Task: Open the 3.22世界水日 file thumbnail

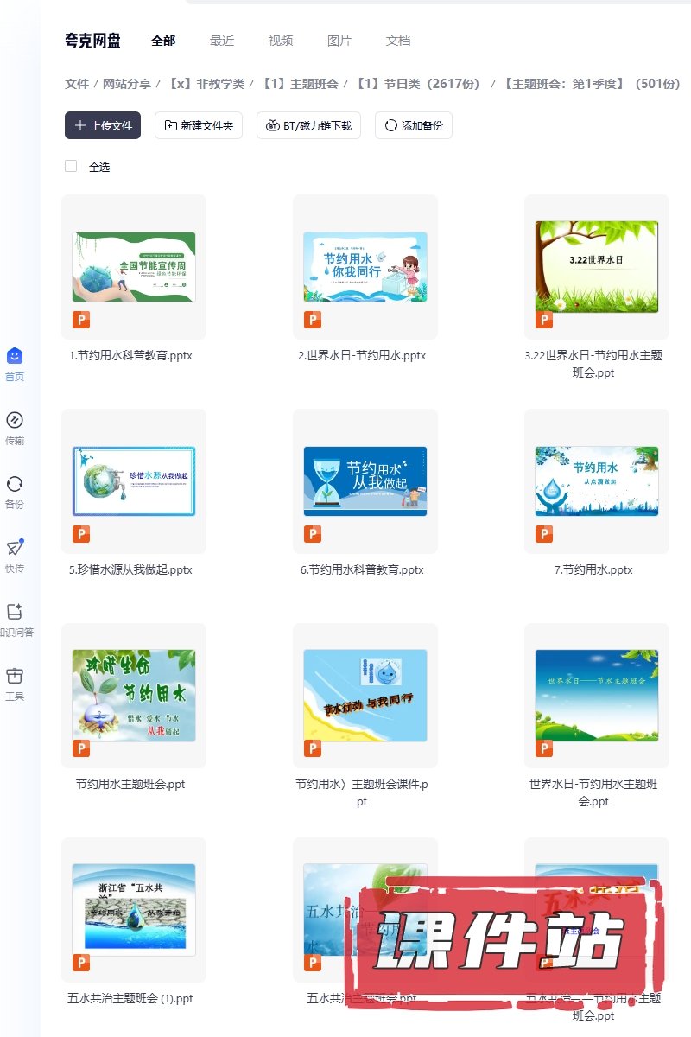Action: pyautogui.click(x=597, y=266)
